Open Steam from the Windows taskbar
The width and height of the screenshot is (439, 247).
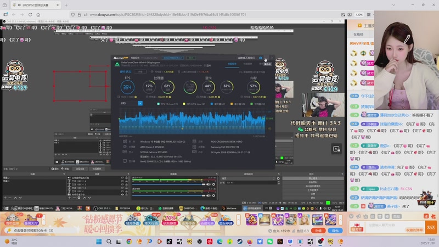(x=240, y=242)
